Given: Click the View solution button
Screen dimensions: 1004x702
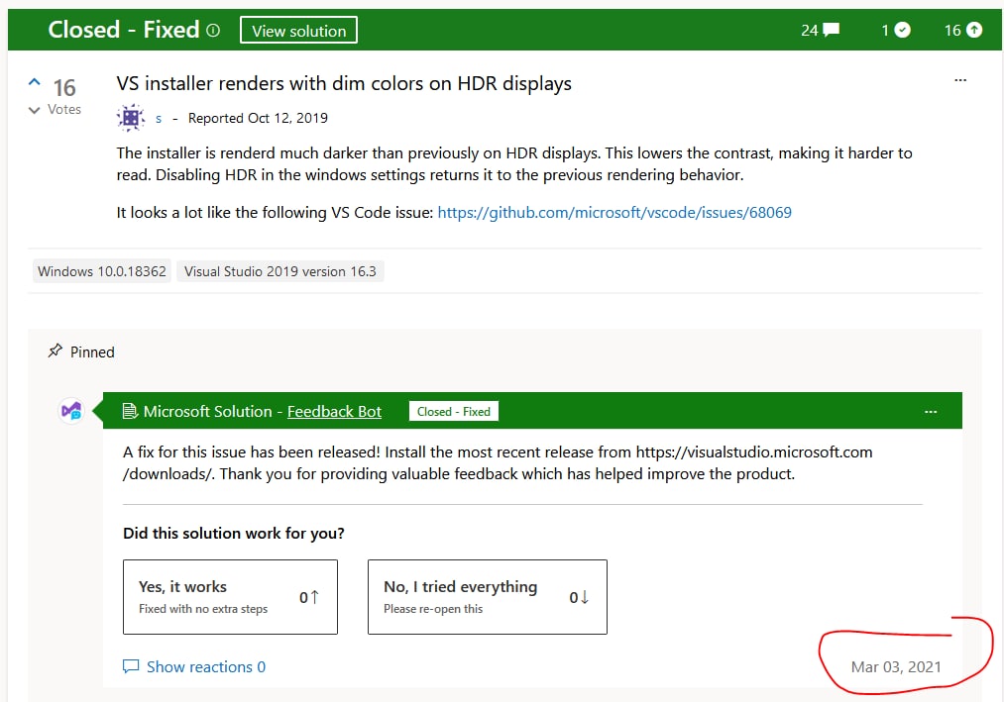Looking at the screenshot, I should click(x=298, y=30).
